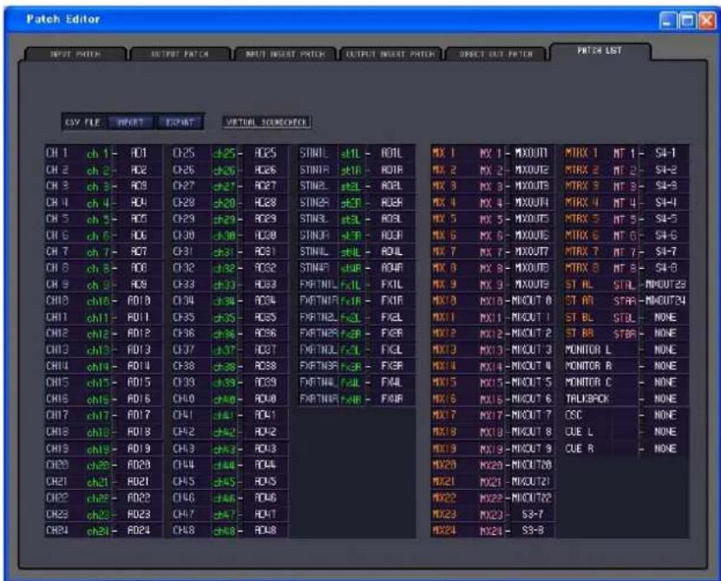This screenshot has height=581, width=721.
Task: Select the MT 6 name cell
Action: (x=625, y=235)
